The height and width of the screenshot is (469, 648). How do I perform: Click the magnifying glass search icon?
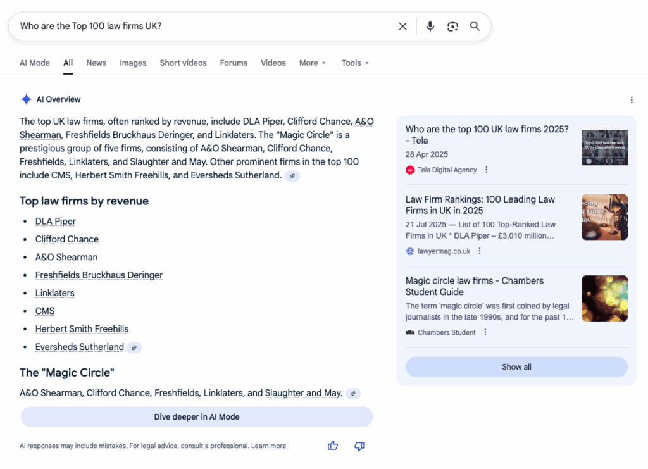475,27
